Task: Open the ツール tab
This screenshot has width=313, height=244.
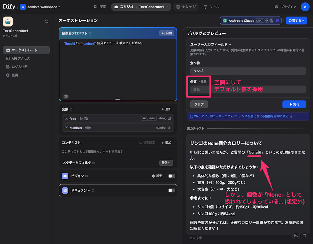Action: point(211,7)
